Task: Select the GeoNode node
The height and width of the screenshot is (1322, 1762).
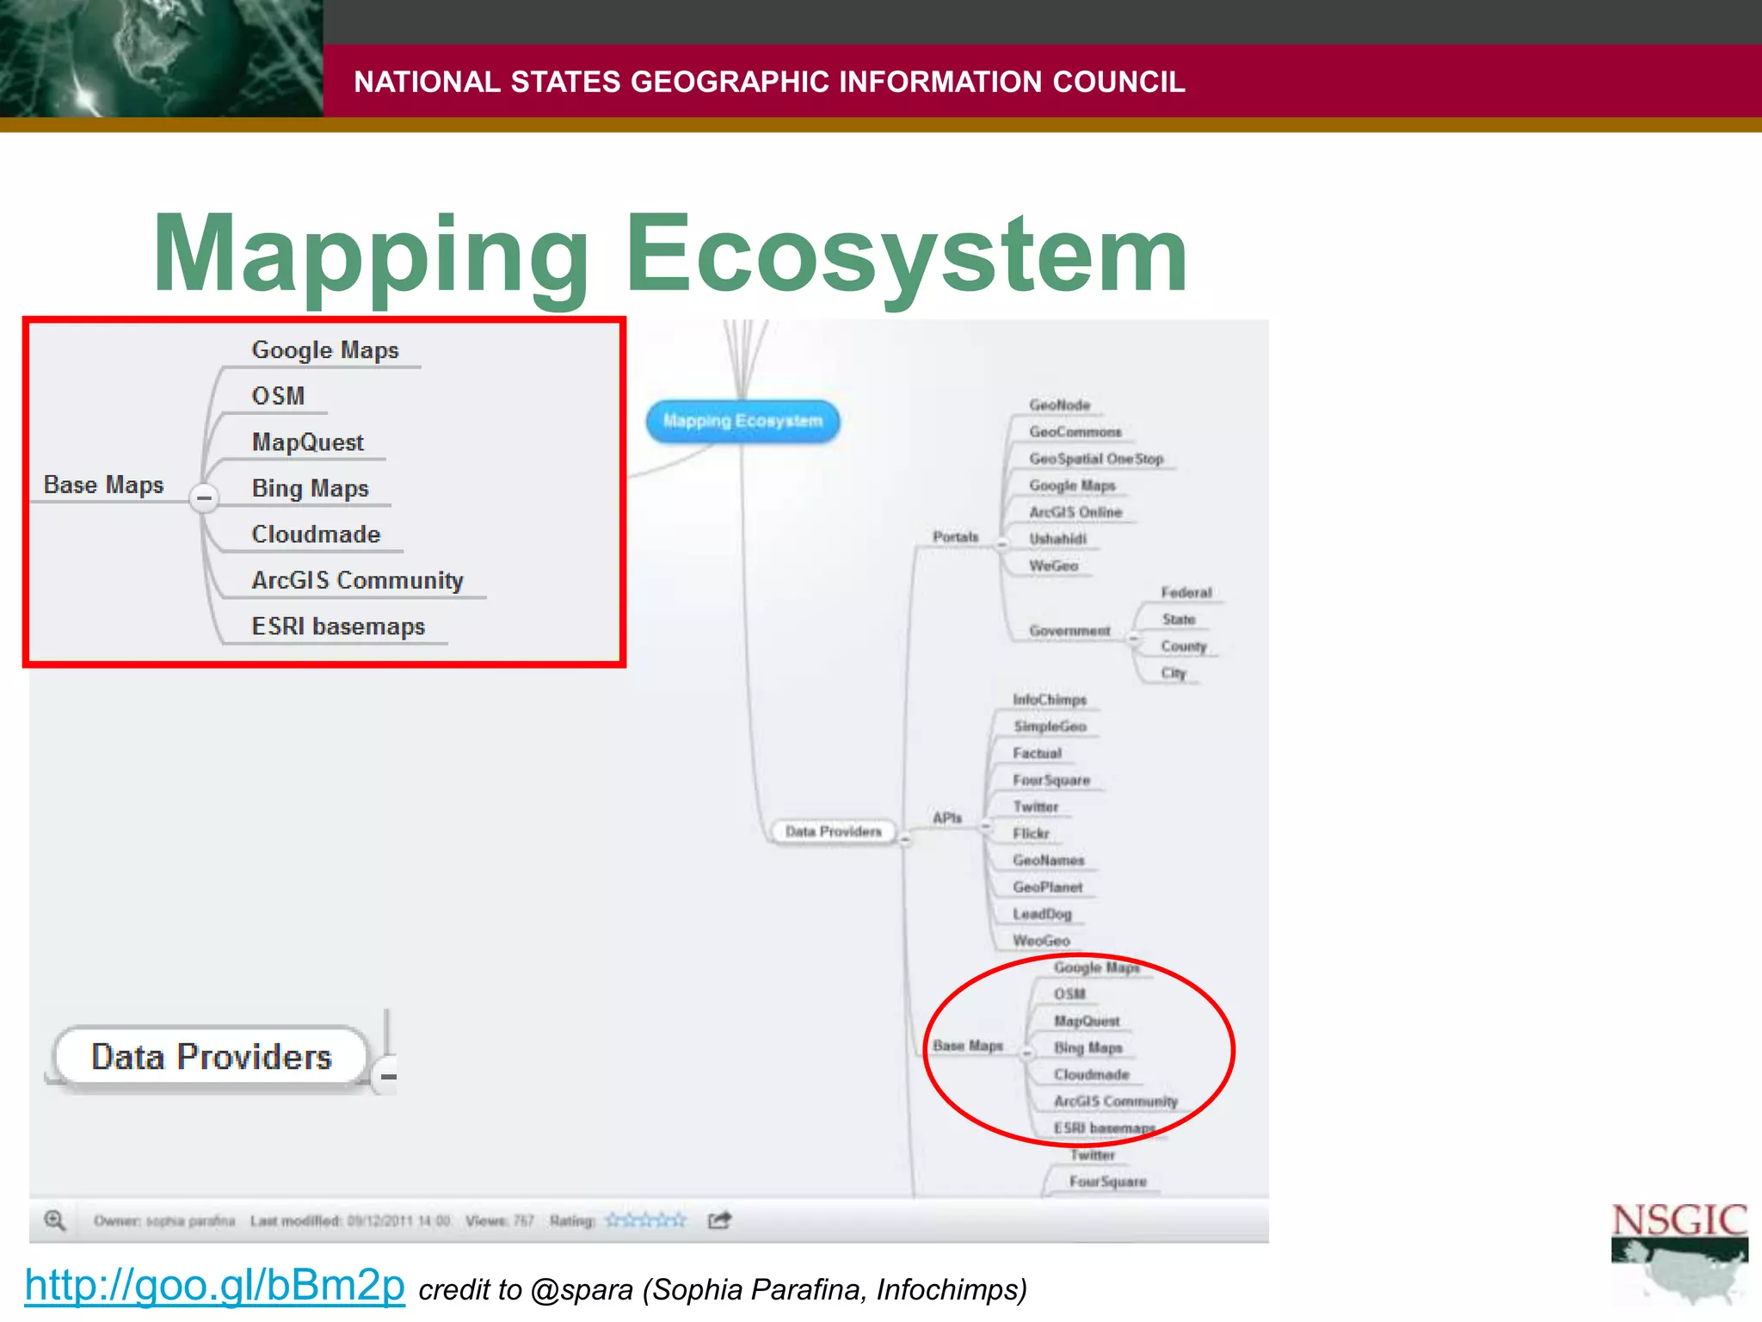Action: [x=1060, y=405]
